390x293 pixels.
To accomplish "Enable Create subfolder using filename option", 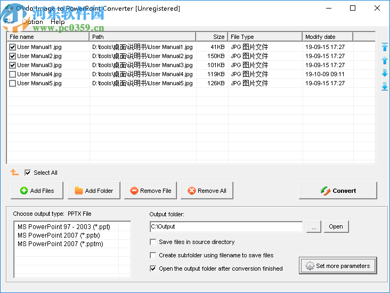I will pyautogui.click(x=153, y=255).
